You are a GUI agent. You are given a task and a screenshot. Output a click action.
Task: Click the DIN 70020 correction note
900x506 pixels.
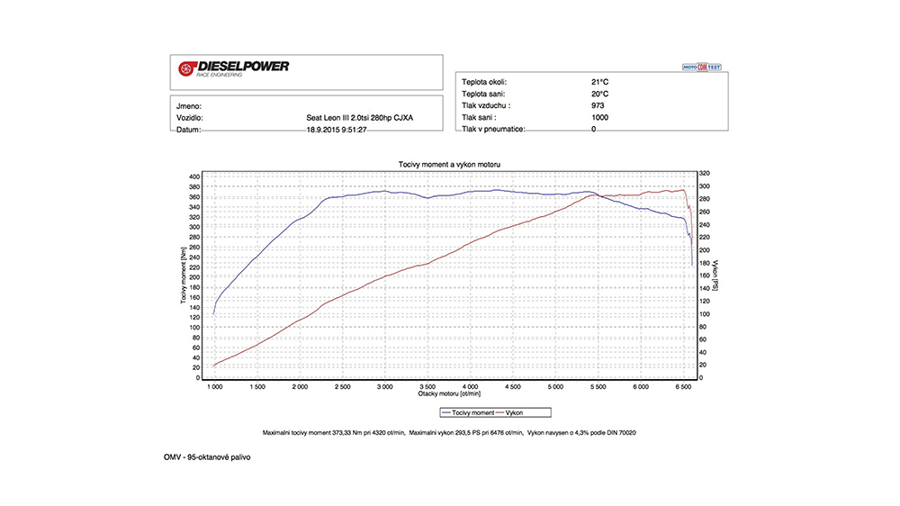[x=581, y=432]
